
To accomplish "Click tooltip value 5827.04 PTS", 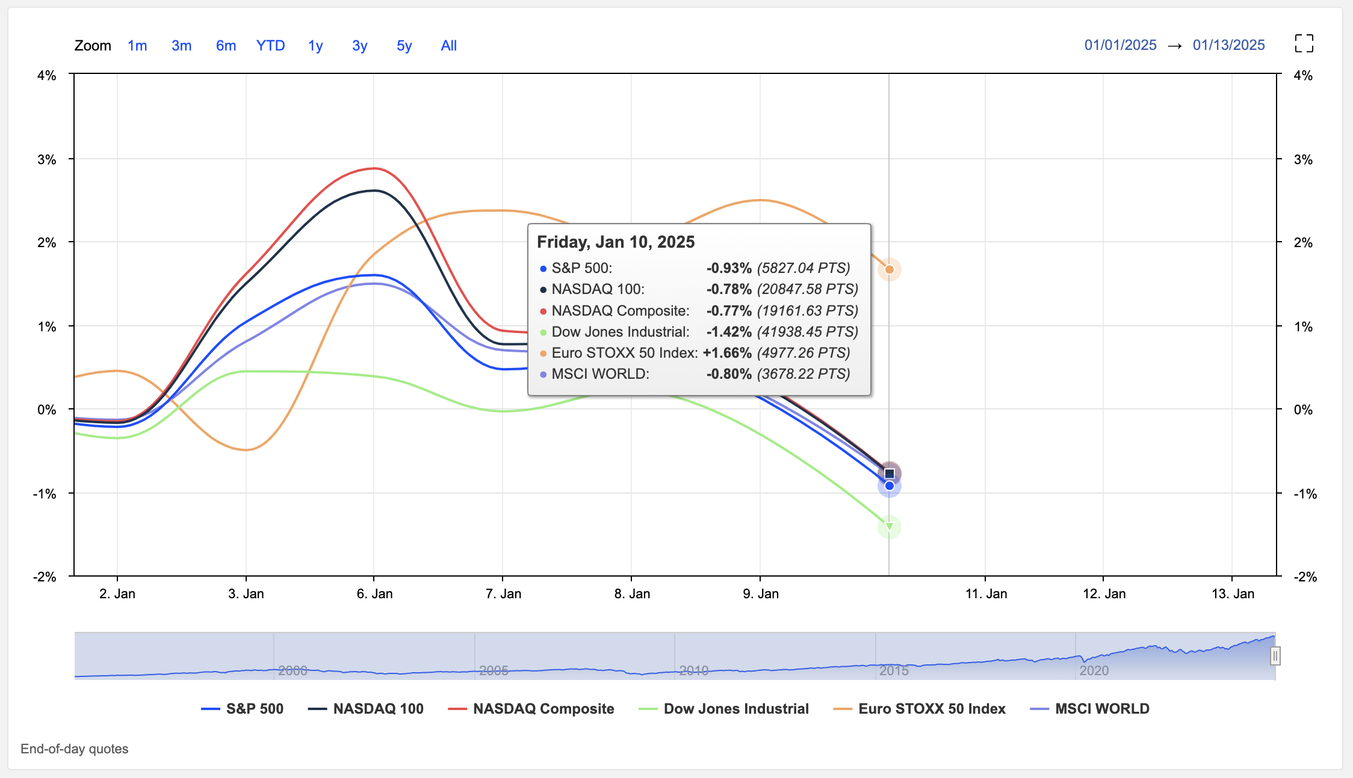I will [803, 268].
